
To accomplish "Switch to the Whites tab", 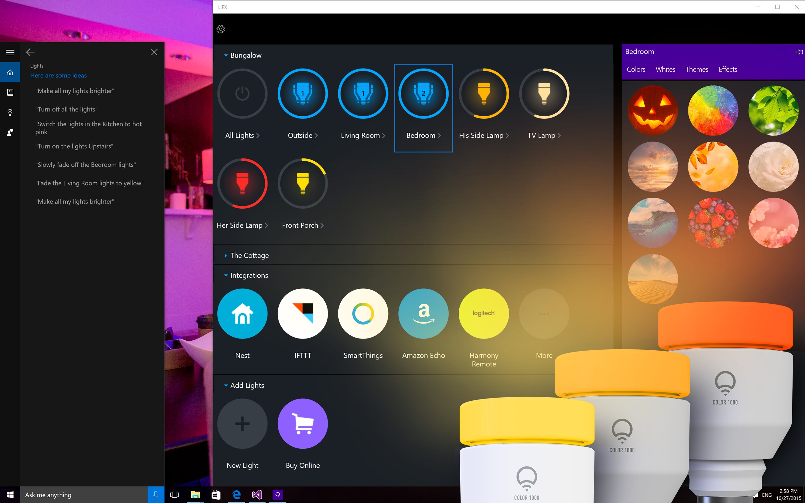I will 665,69.
